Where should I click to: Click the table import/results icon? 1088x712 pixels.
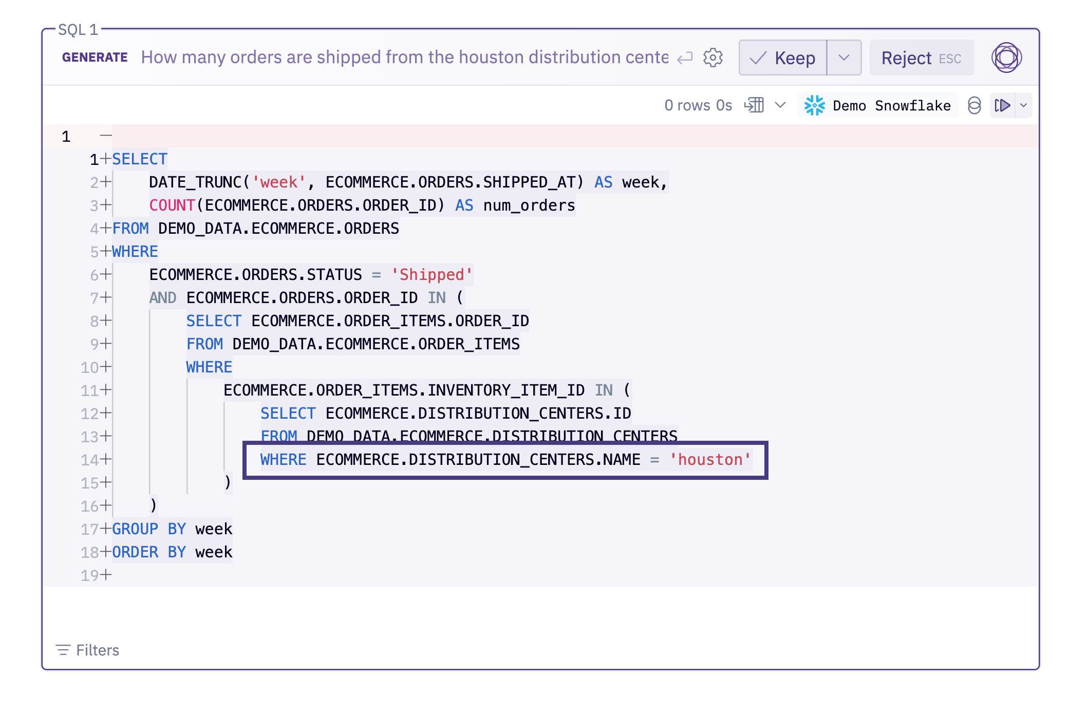(x=754, y=105)
